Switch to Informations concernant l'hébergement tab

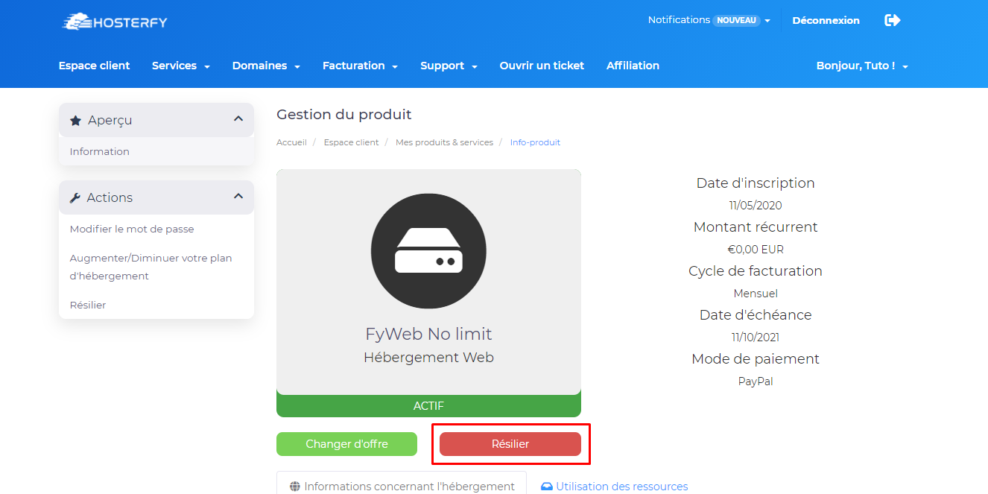402,483
